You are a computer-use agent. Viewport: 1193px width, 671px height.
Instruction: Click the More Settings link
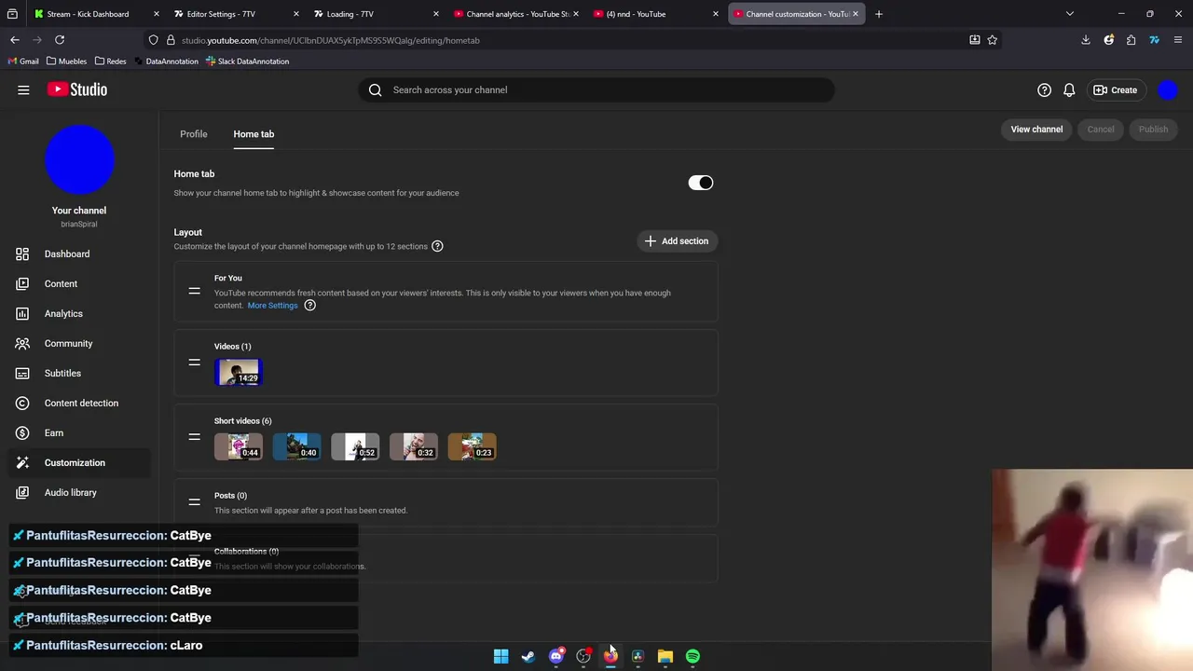(x=273, y=306)
